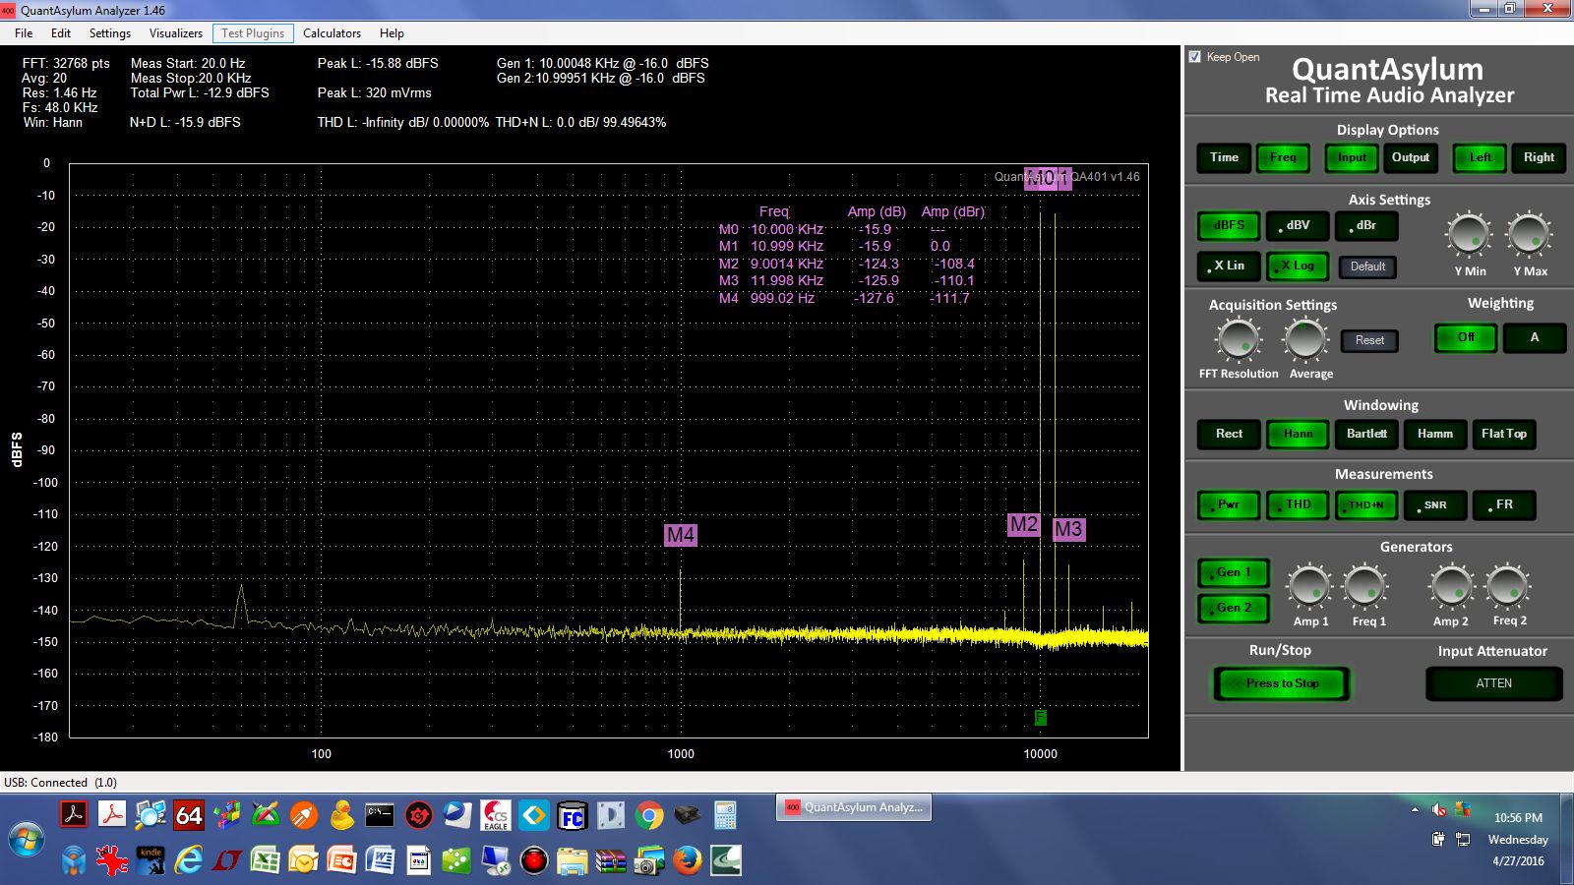Open Excel from taskbar
Viewport: 1574px width, 885px height.
point(265,860)
